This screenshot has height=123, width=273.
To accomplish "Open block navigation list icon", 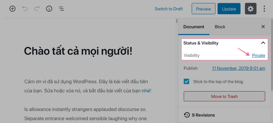I will [61, 9].
